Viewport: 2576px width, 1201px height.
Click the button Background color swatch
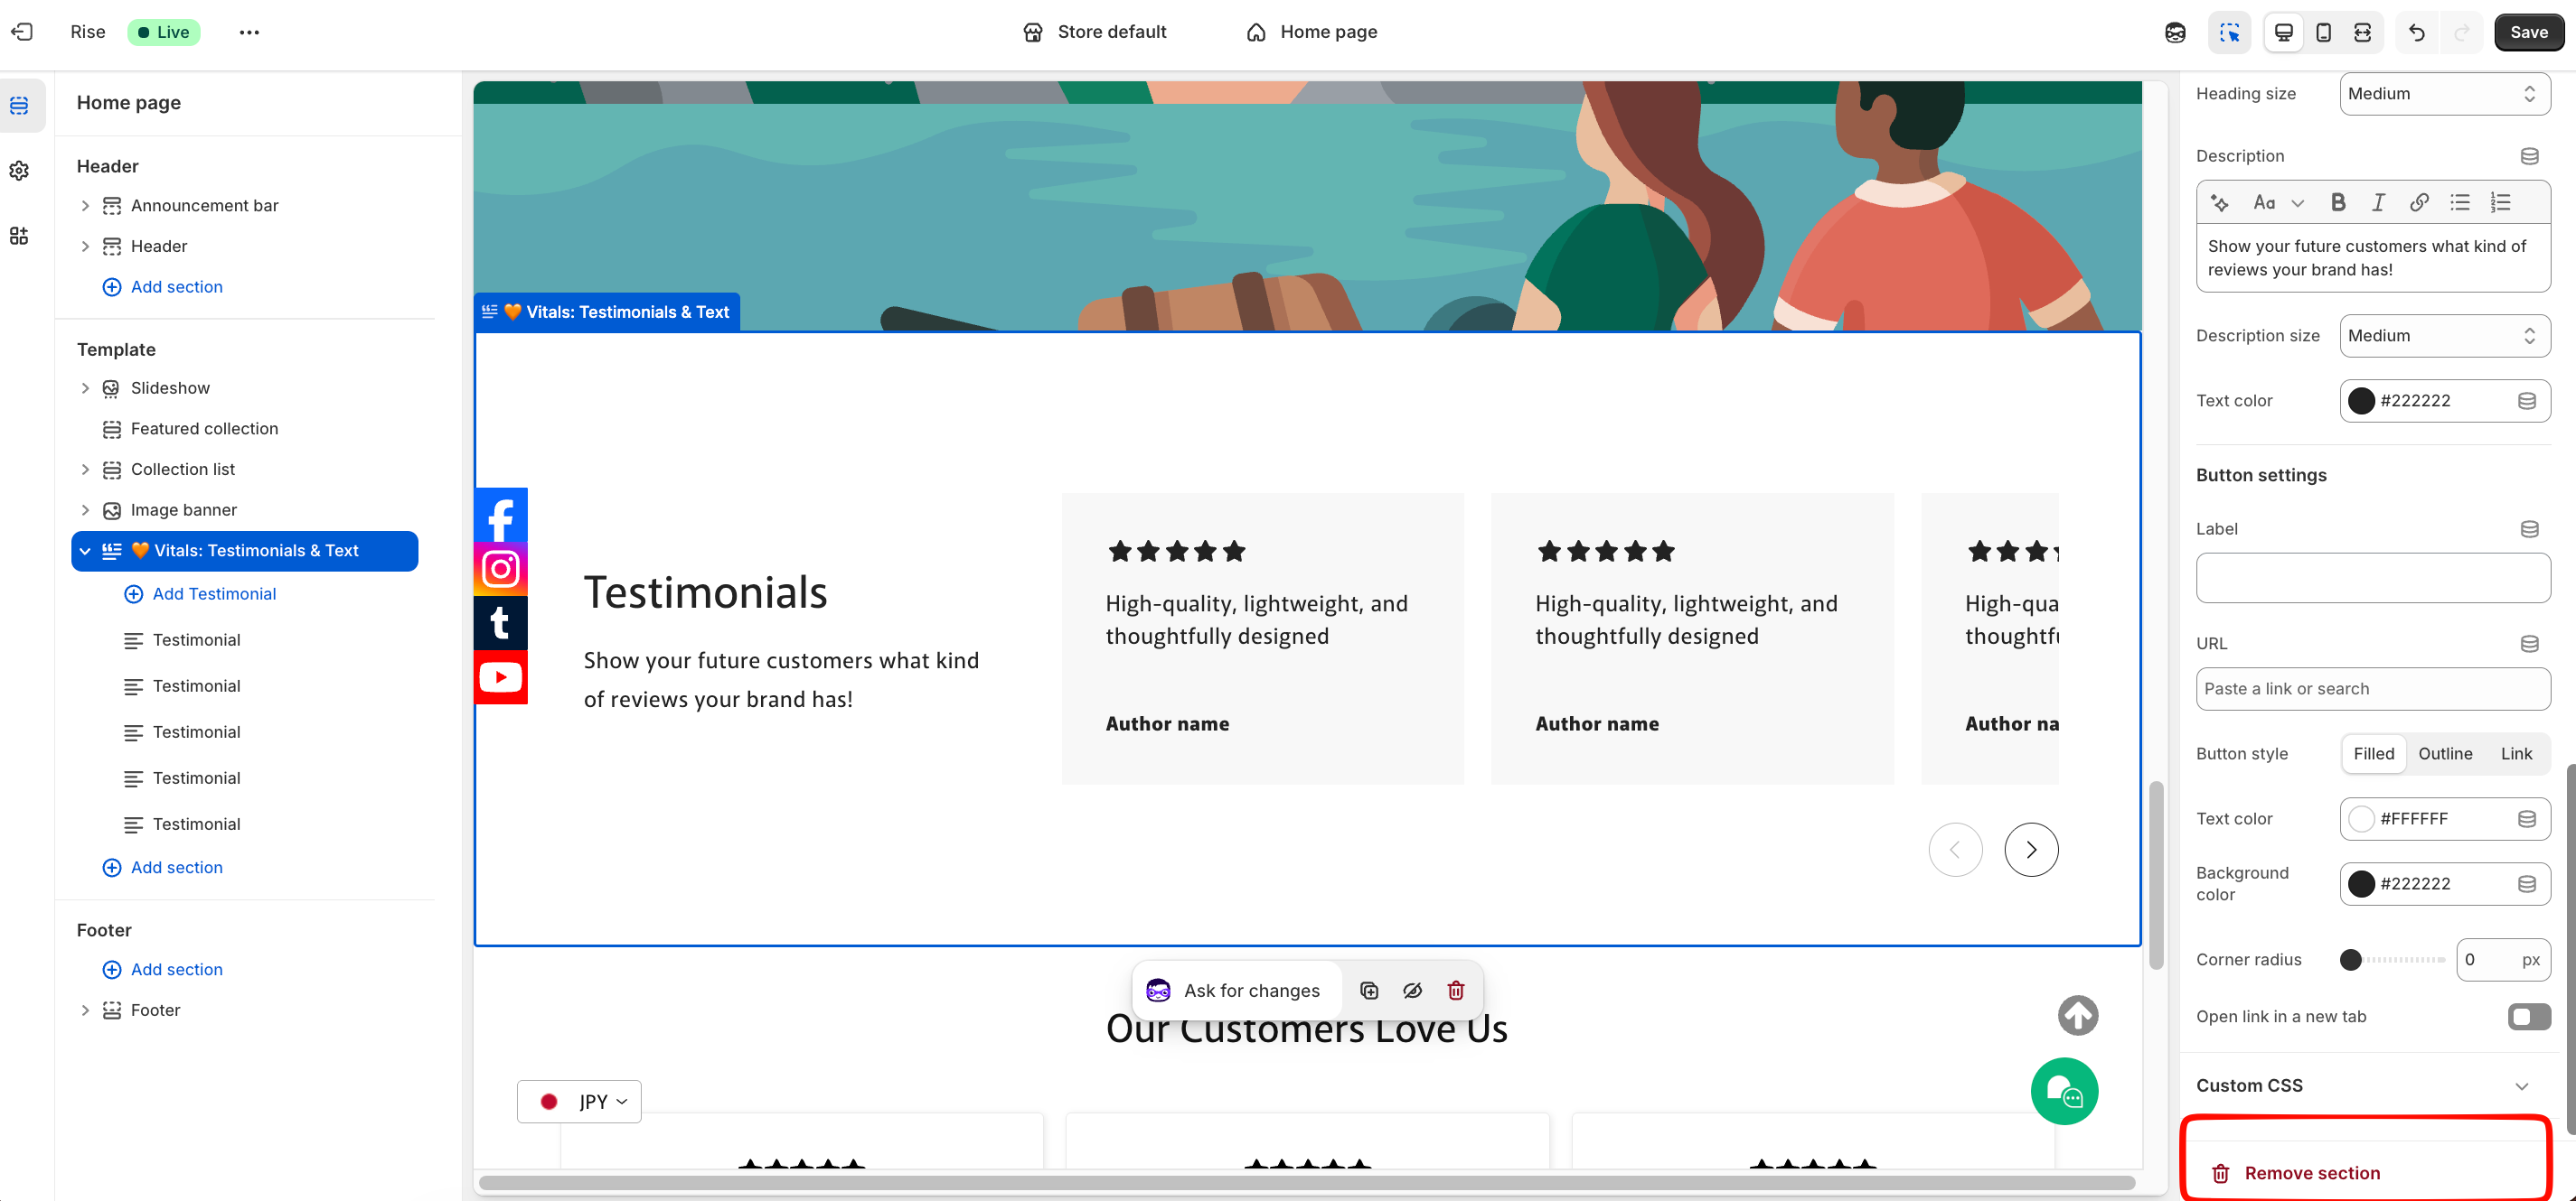(2361, 884)
